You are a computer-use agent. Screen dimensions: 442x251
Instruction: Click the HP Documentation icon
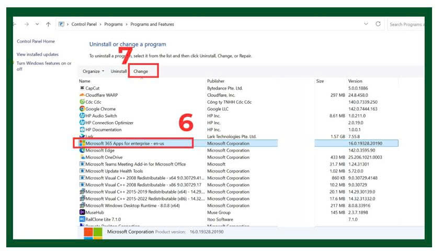click(x=82, y=129)
